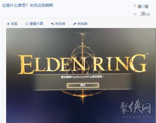Screen dimensions: 156x123
Task: Open the post title 这是什么意思？会员没到期啊
Action: pos(28,5)
